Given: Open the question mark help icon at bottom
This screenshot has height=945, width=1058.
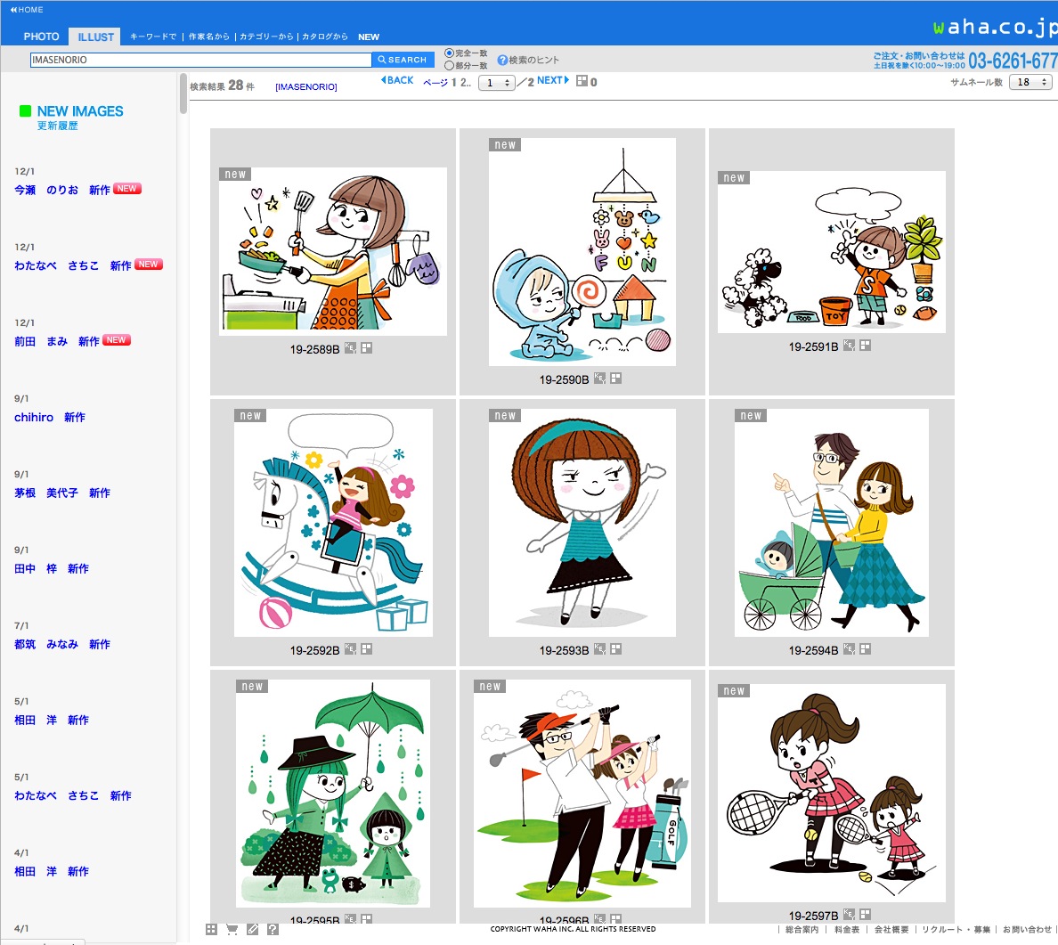Looking at the screenshot, I should click(x=273, y=929).
